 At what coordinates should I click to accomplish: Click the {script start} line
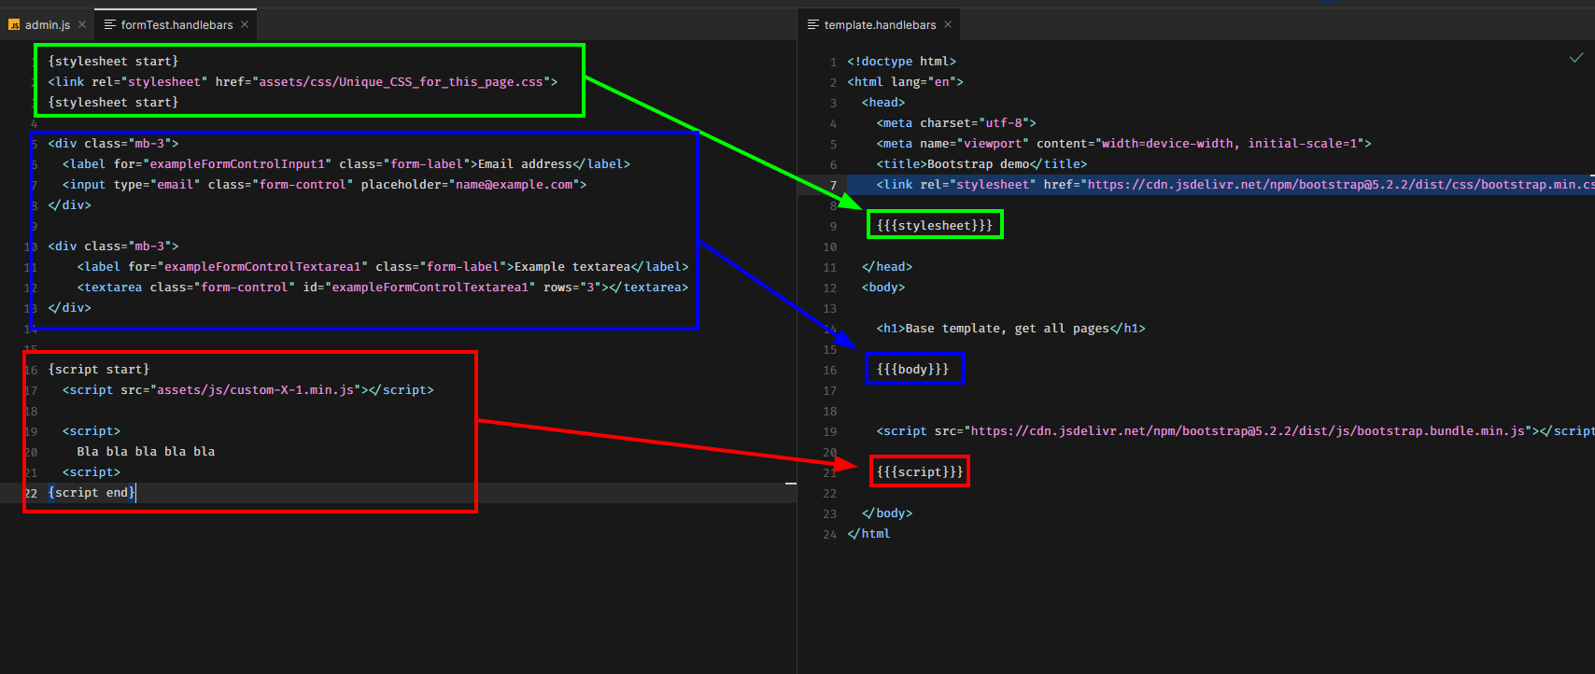click(x=98, y=370)
